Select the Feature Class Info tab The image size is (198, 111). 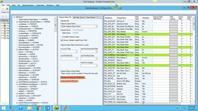tap(65, 17)
